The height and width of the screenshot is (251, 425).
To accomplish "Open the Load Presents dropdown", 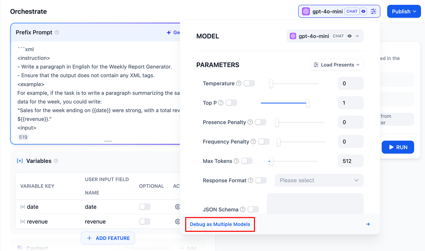I will click(x=337, y=65).
